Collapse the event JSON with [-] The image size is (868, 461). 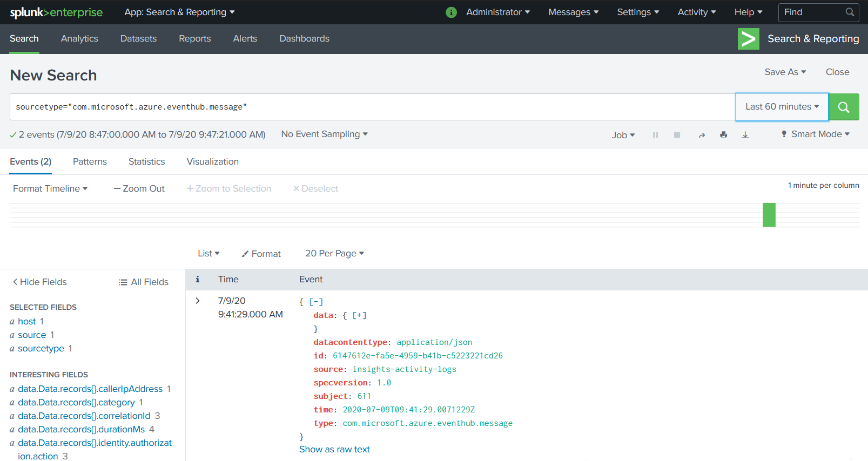(x=316, y=302)
